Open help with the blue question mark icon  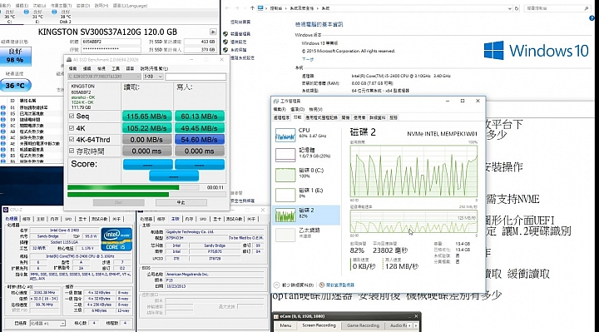click(592, 18)
